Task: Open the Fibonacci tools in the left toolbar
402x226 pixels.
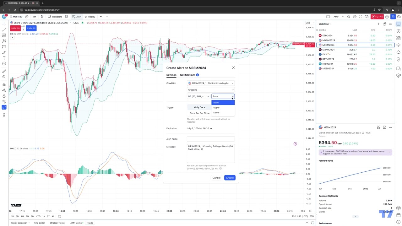Action: click(x=4, y=35)
